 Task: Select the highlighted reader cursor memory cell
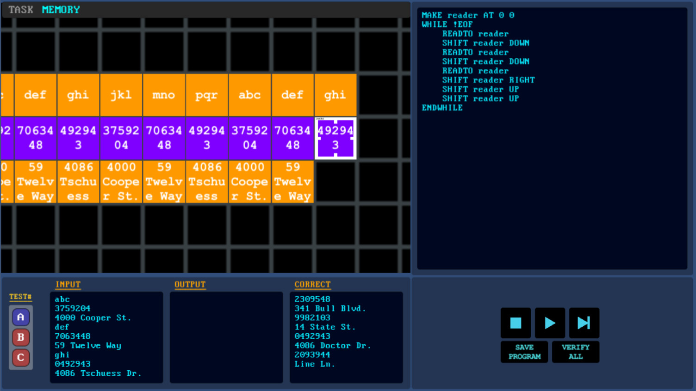click(x=336, y=138)
